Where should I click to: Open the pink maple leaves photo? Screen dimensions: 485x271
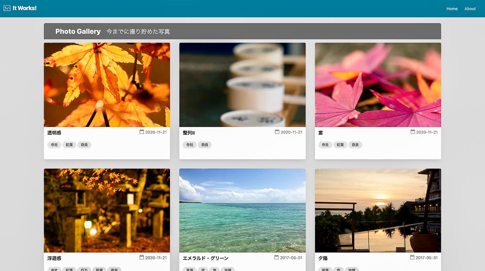pos(378,85)
